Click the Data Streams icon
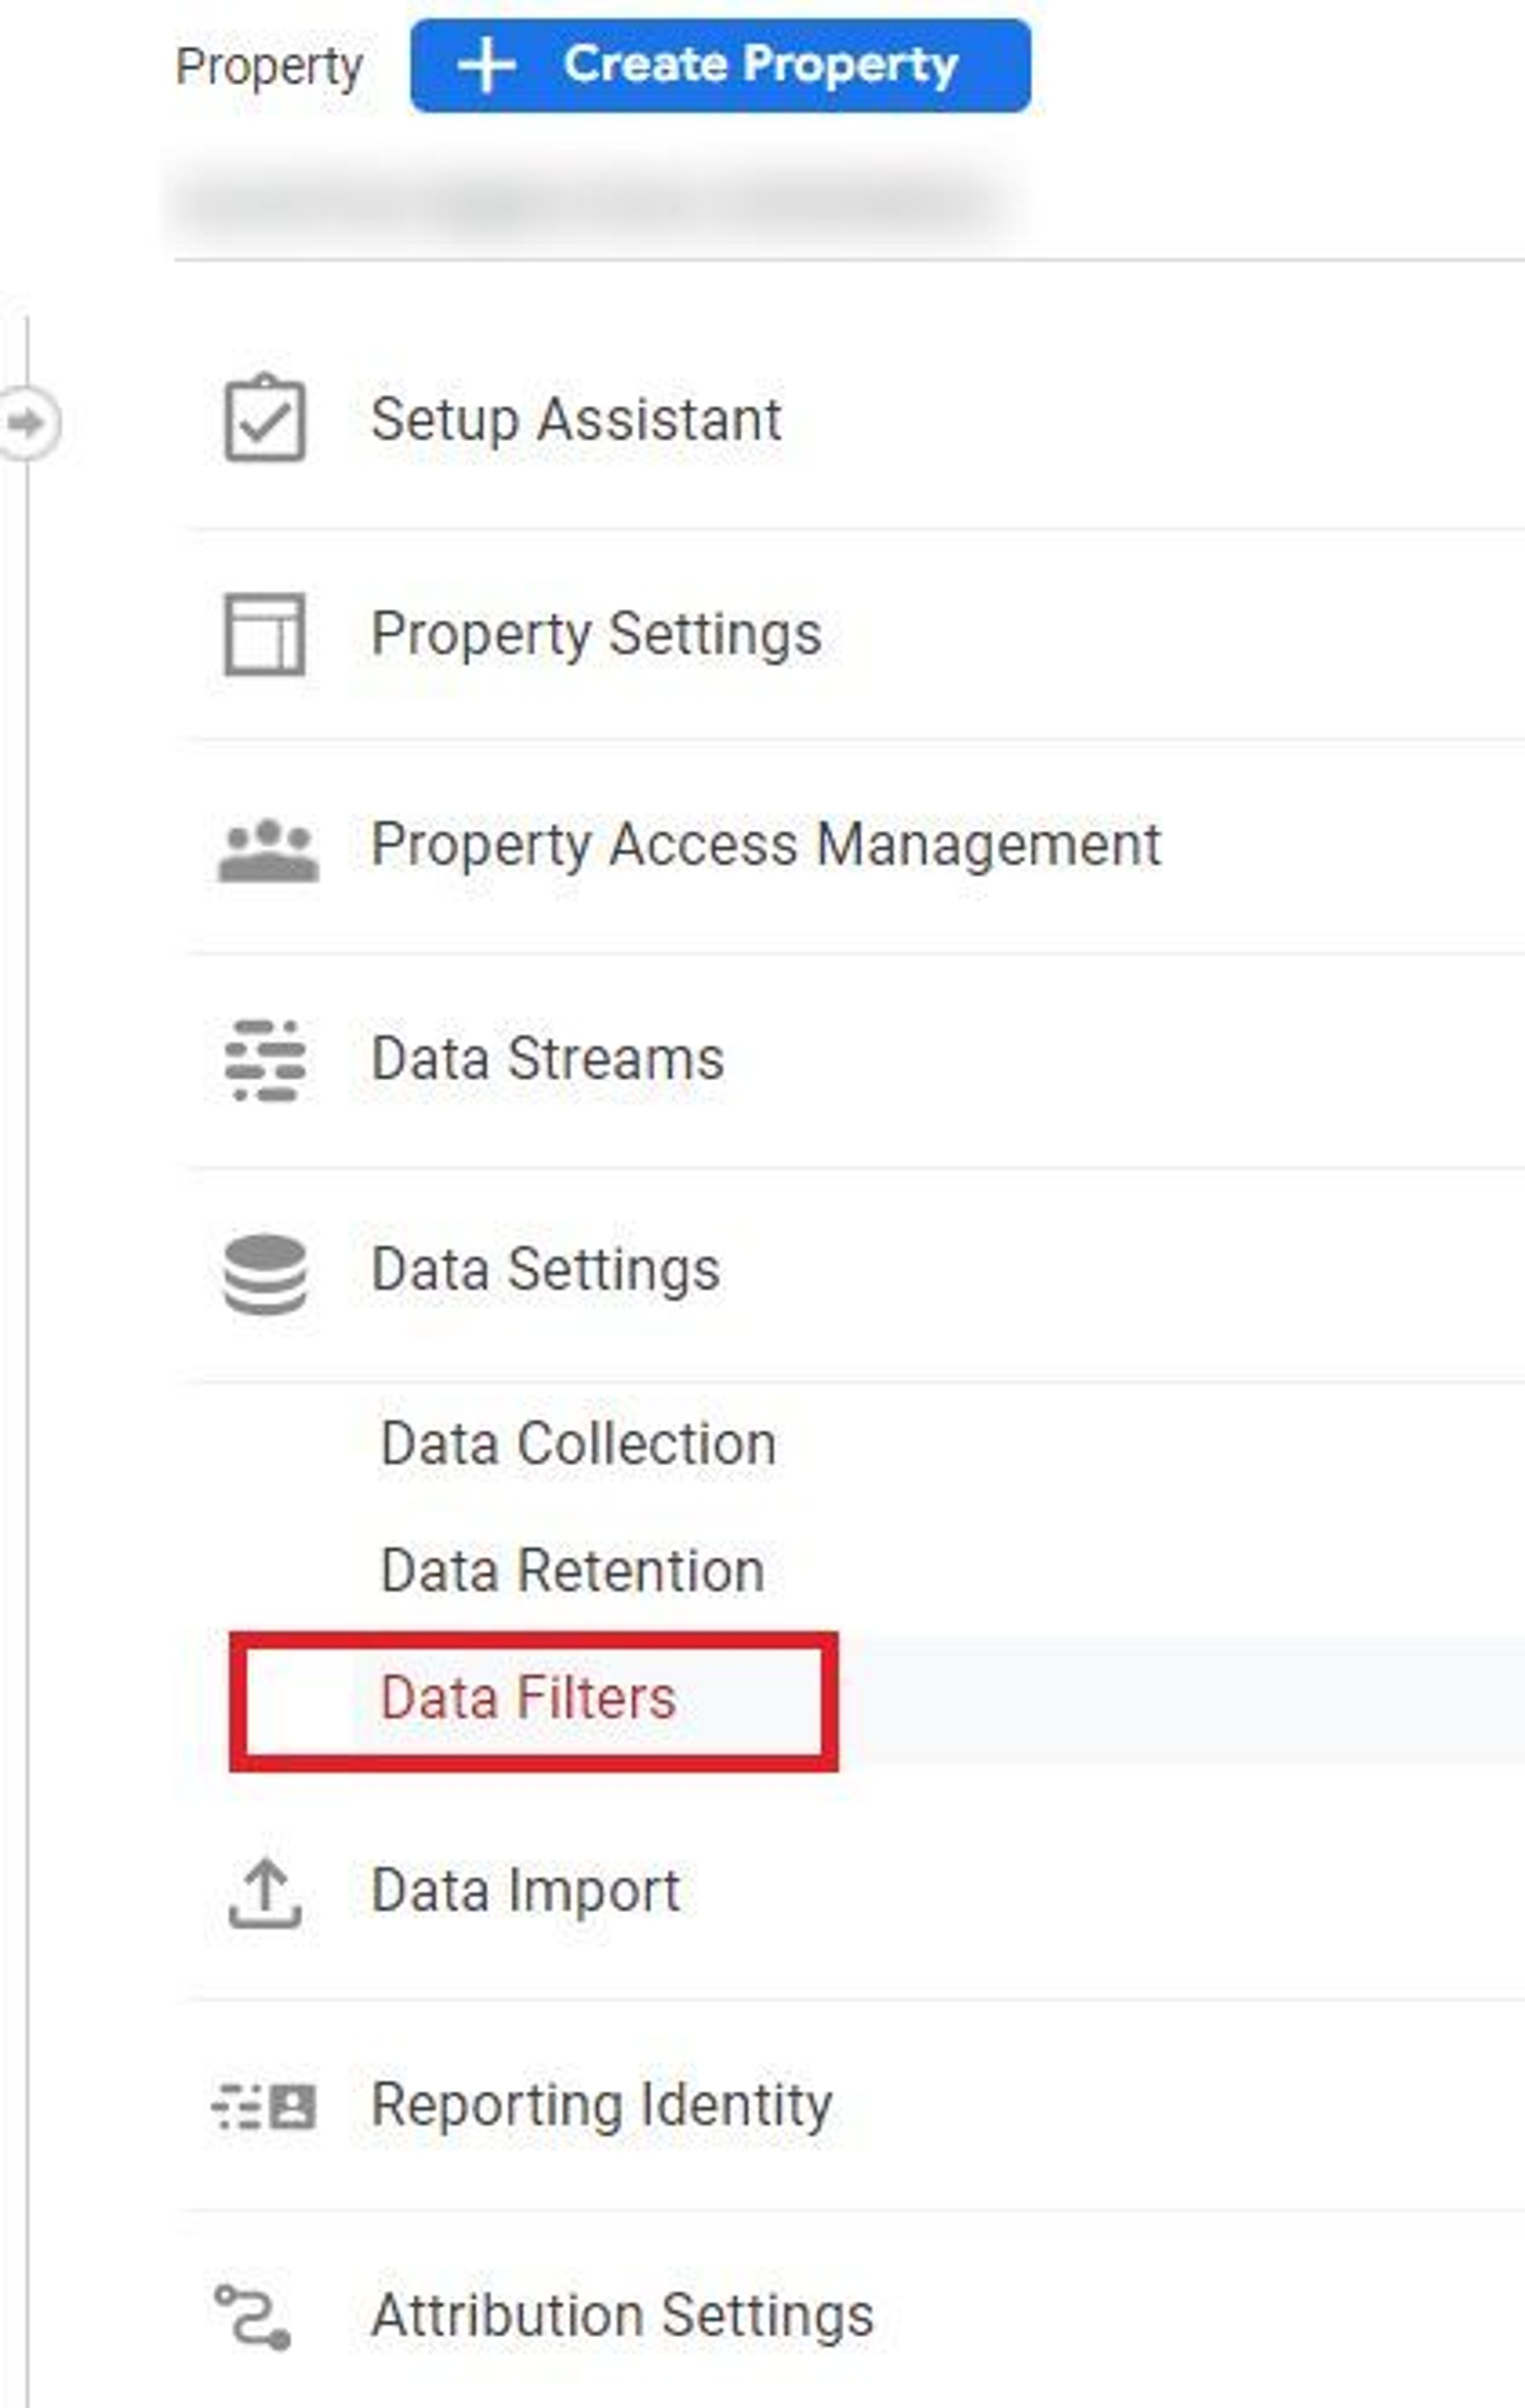Viewport: 1525px width, 2408px height. point(265,1060)
